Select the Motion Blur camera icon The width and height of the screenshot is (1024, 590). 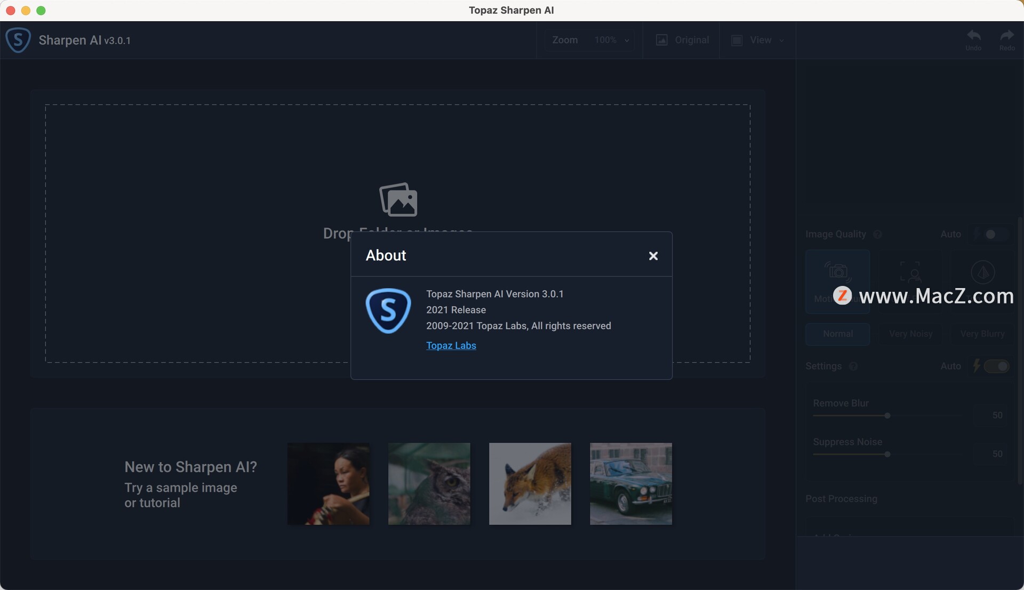[837, 272]
